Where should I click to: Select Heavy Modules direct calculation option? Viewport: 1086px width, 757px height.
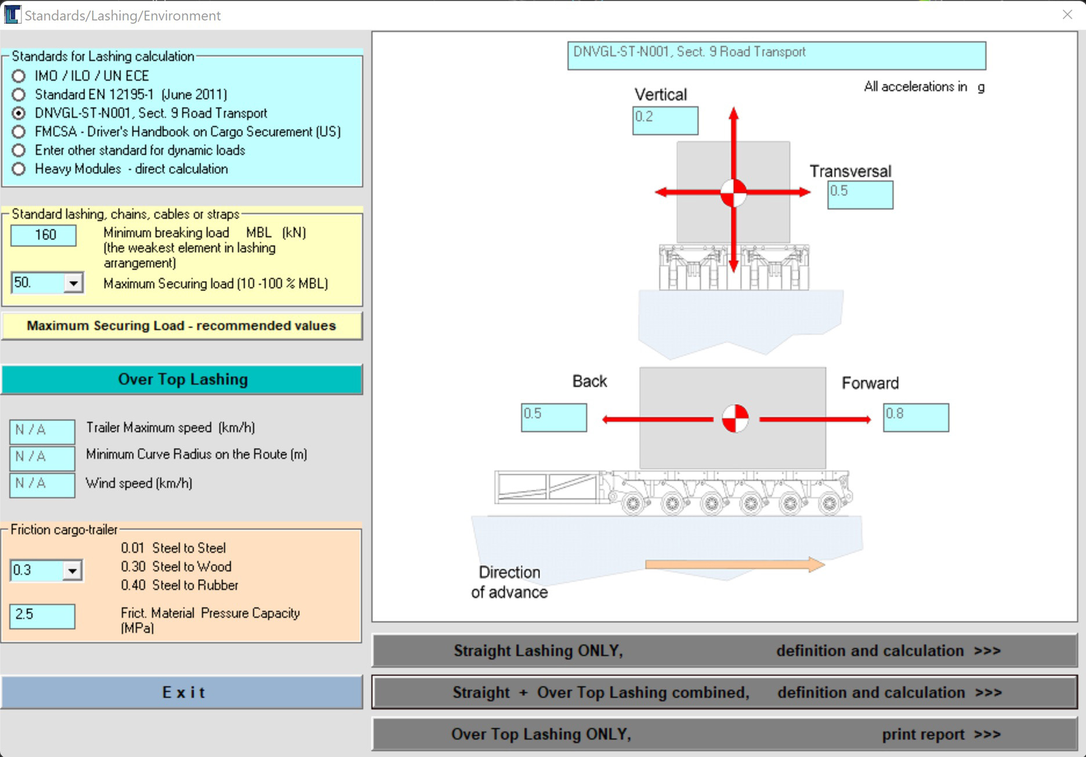(19, 169)
